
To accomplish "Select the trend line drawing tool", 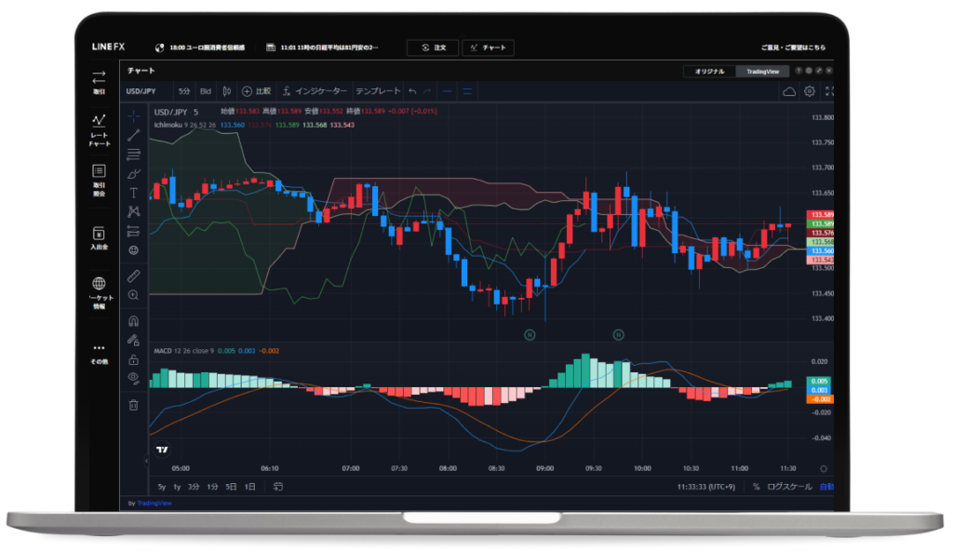I will tap(133, 135).
